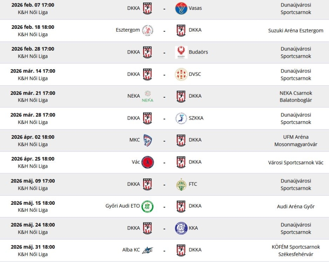Select the SZKKA team logo

coord(181,118)
